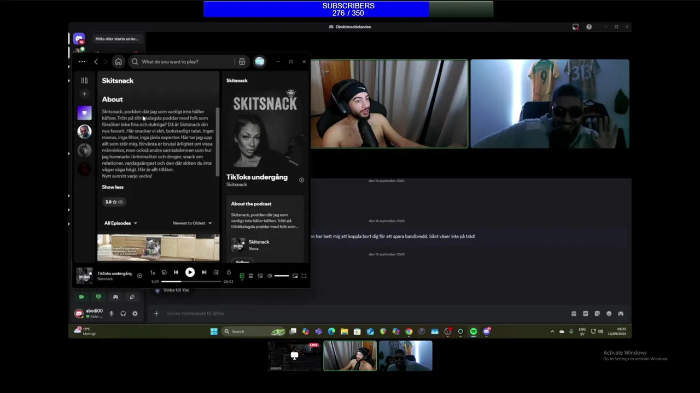
Task: Open Discord help icon
Action: [x=589, y=27]
